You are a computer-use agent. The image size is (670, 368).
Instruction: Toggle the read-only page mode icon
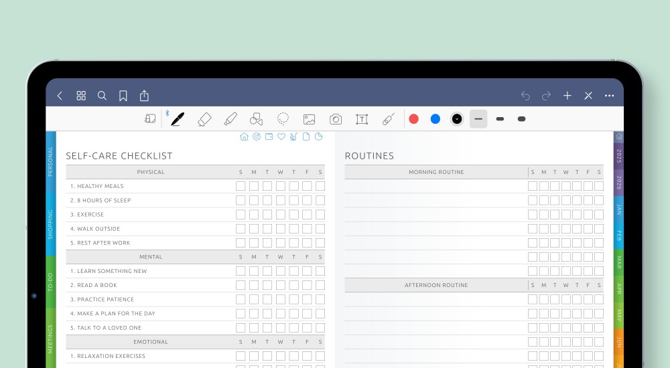click(x=150, y=118)
